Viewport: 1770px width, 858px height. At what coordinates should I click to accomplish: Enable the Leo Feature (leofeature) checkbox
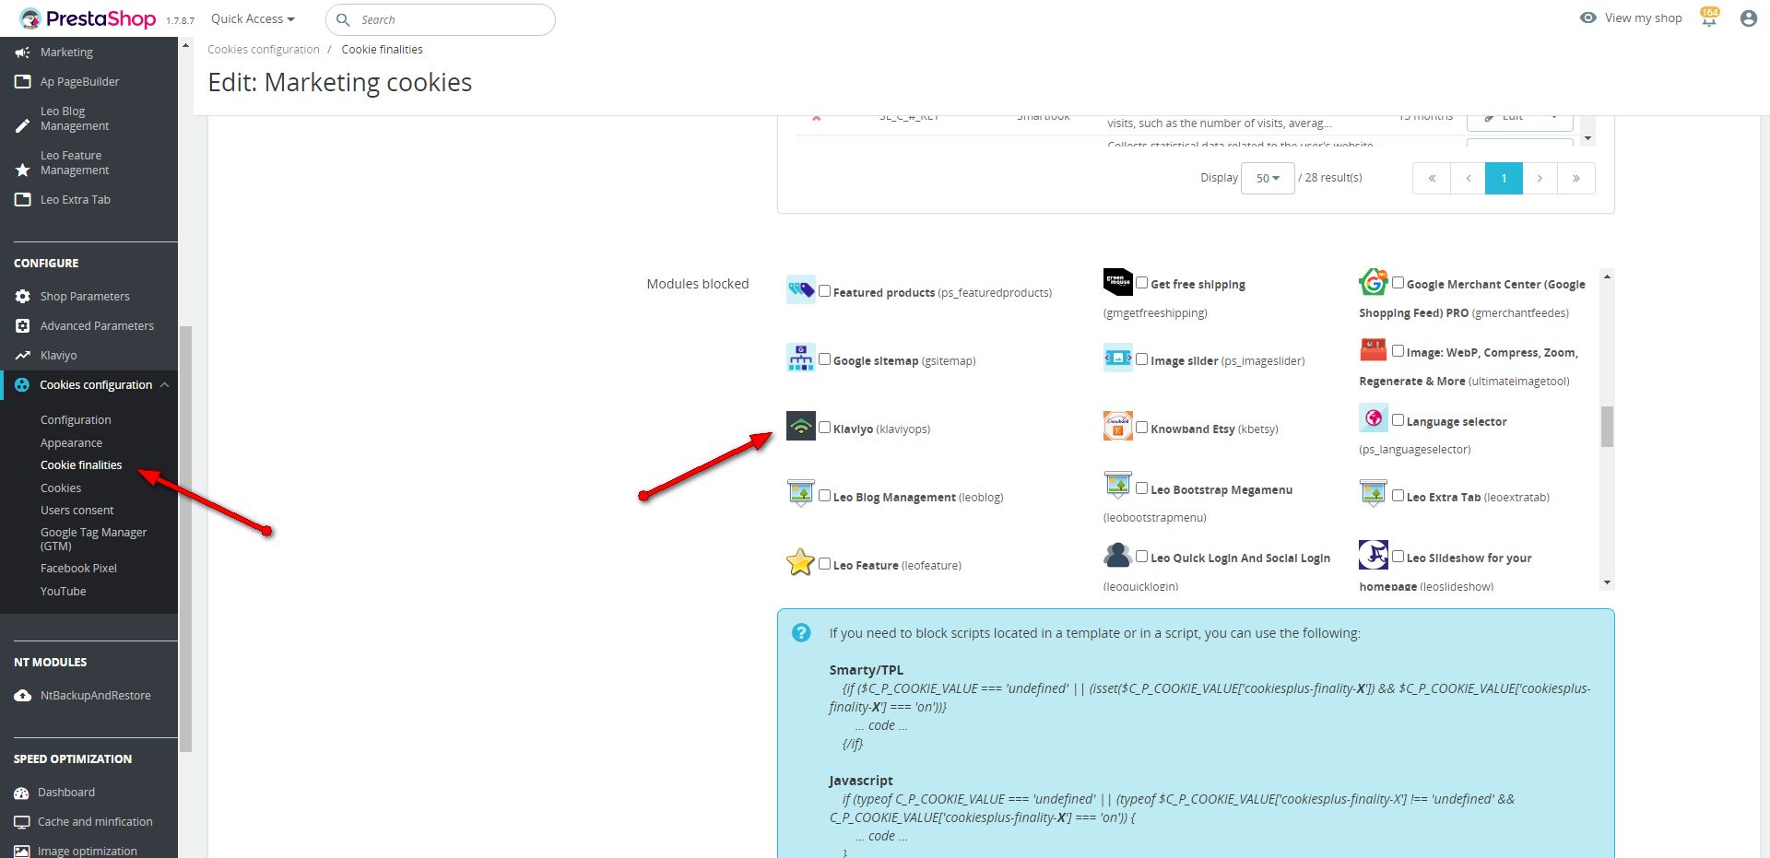coord(825,564)
